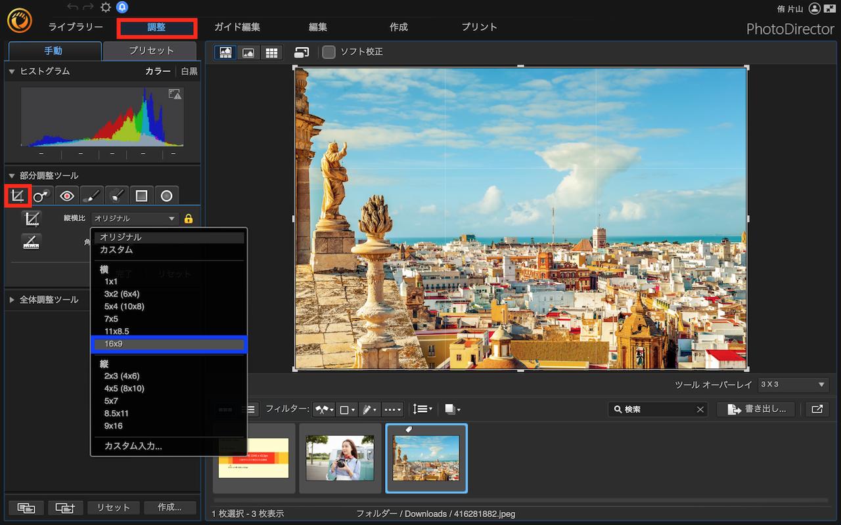This screenshot has width=841, height=525.
Task: Toggle the histogram clipping warning icon
Action: [x=175, y=94]
